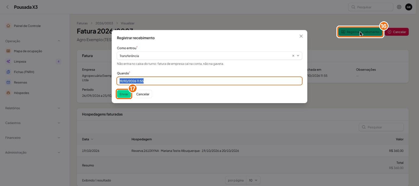The height and width of the screenshot is (186, 419).
Task: Expand the Relatórios menu group
Action: tap(59, 108)
